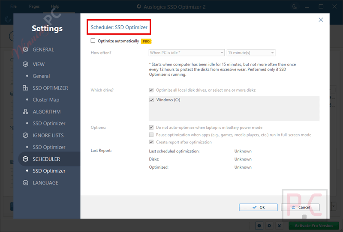Toggle the Windows (C:) drive checkbox
Viewport: 343px width, 232px height.
(x=151, y=100)
